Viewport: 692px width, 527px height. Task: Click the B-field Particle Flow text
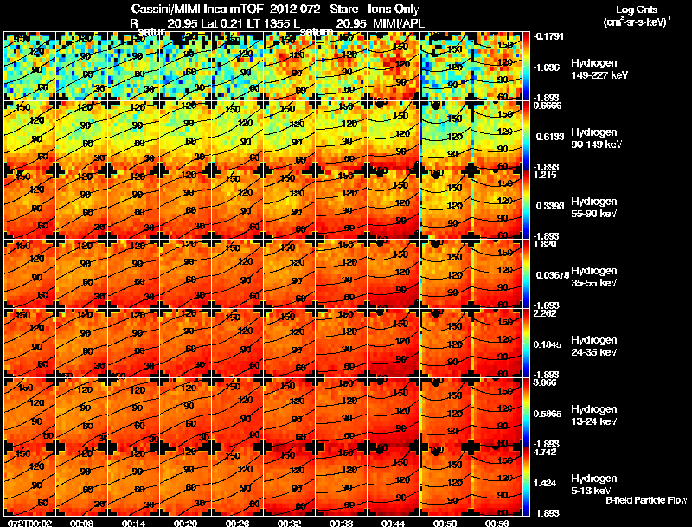(x=646, y=500)
